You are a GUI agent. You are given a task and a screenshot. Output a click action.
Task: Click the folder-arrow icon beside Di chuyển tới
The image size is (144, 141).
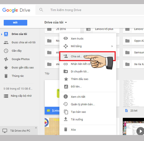(x=66, y=71)
